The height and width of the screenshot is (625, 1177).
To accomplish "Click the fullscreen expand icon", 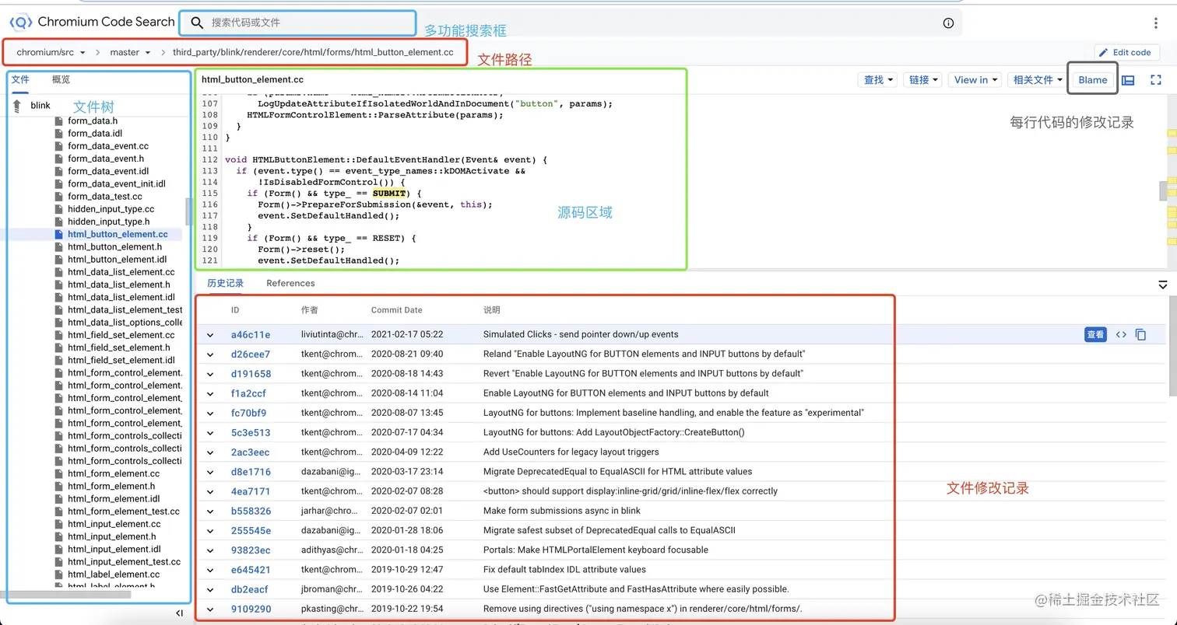I will (x=1156, y=80).
